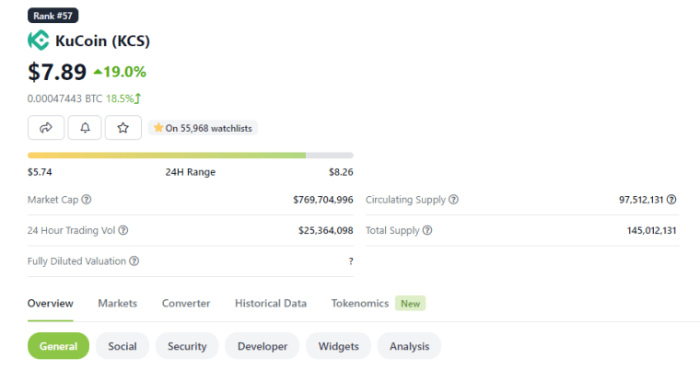The image size is (700, 370).
Task: Select the Tokenomics tab
Action: (x=360, y=303)
